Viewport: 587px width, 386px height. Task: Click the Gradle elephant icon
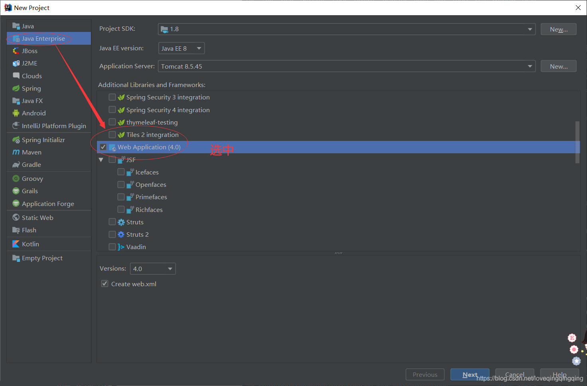point(16,164)
